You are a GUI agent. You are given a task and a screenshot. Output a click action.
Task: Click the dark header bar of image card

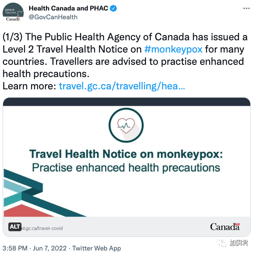tap(127, 102)
